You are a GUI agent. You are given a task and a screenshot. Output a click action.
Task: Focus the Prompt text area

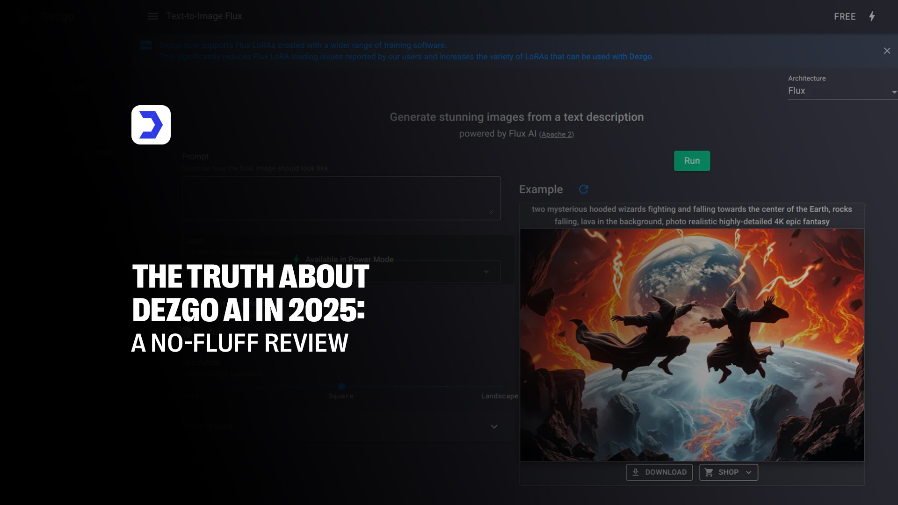(341, 198)
